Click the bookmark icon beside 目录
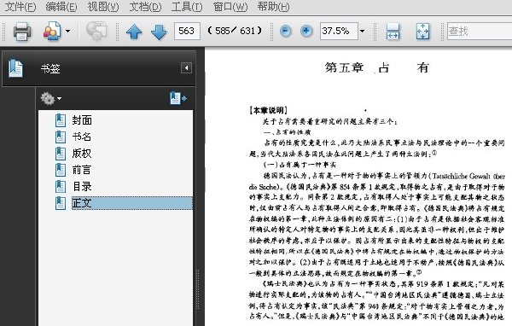 (61, 187)
